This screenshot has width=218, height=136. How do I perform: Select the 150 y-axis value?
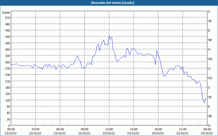[8, 94]
